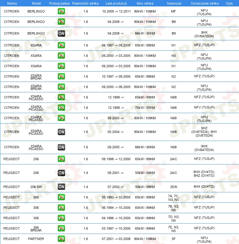
Task: Click petrol icon in Xsara N0 row
Action: (x=61, y=56)
